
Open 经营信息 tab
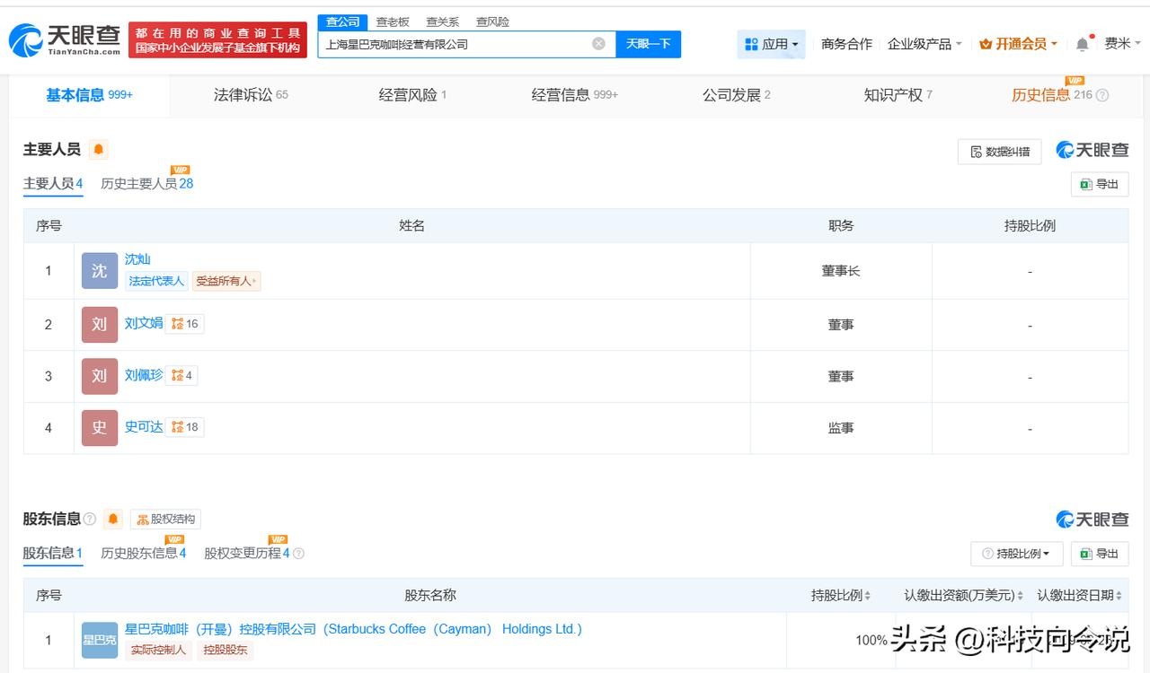574,95
